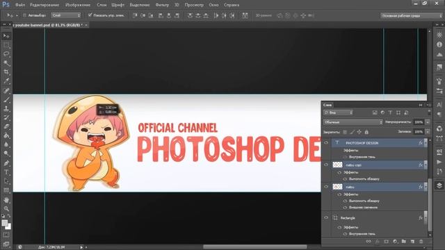Open the Просмотр menu
445x250 pixels.
pos(194,5)
